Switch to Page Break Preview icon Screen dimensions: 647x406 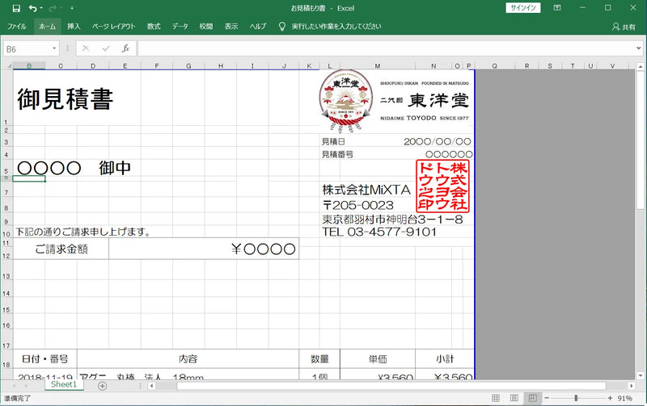pos(533,398)
